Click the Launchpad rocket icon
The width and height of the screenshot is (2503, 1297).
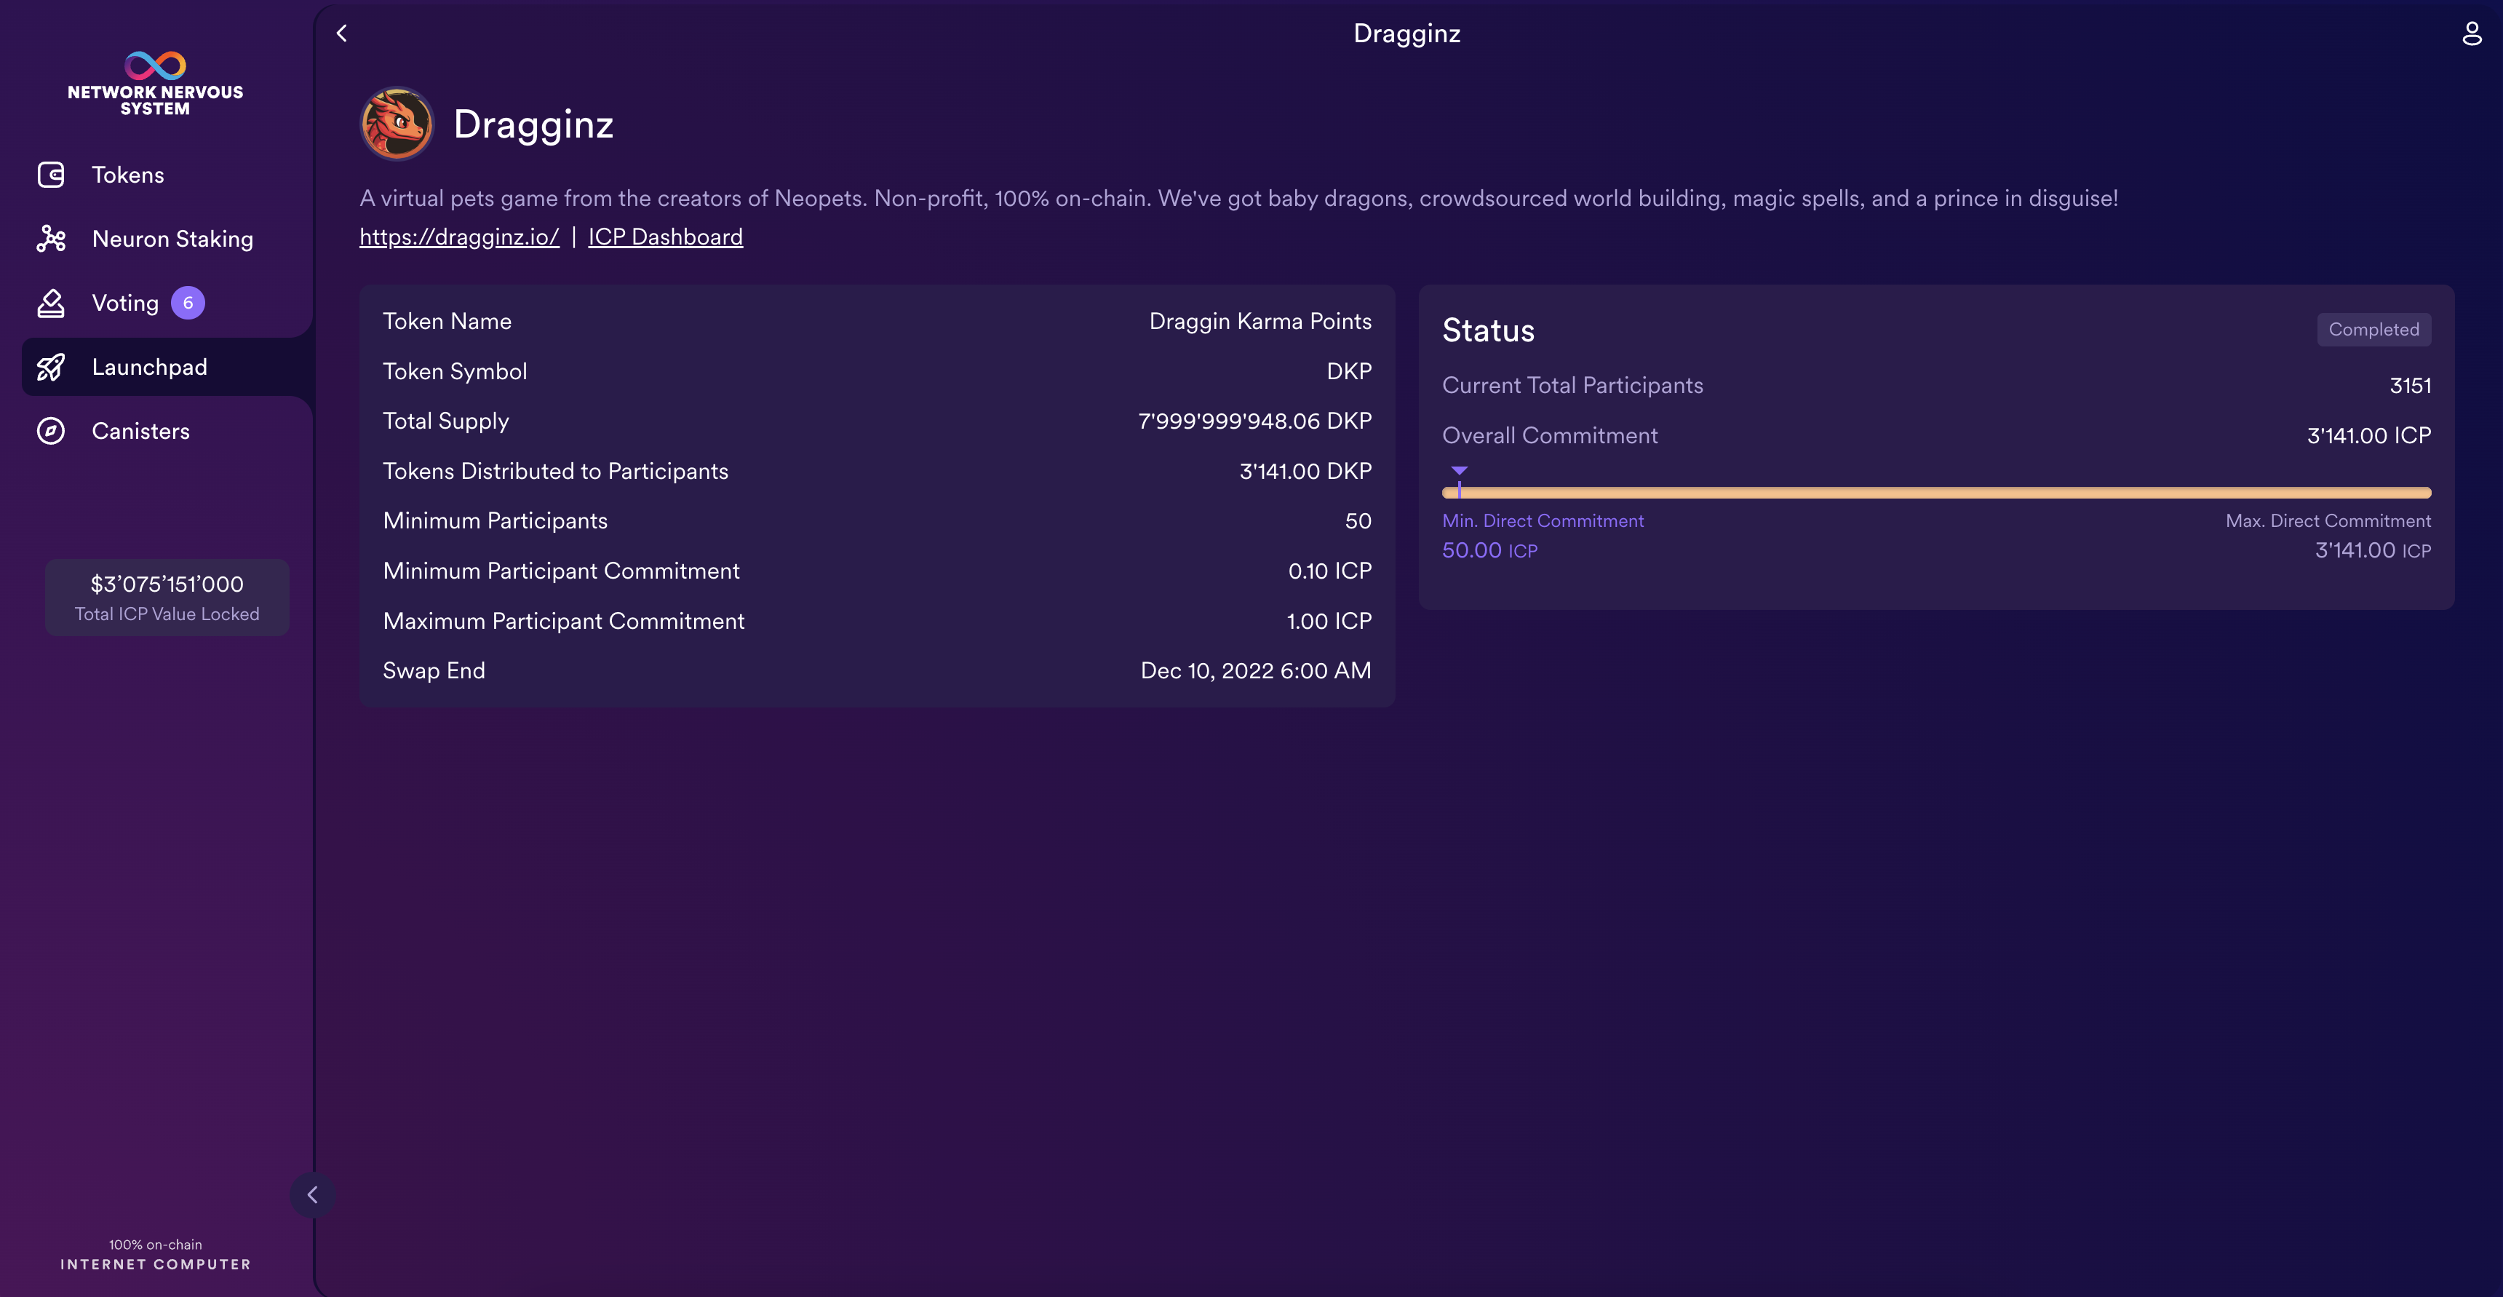coord(50,368)
